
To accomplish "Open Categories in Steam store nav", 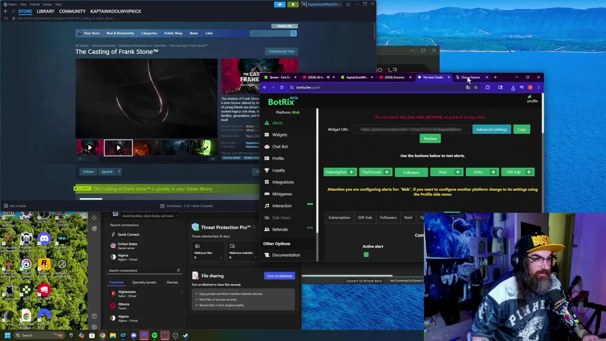I will (149, 33).
